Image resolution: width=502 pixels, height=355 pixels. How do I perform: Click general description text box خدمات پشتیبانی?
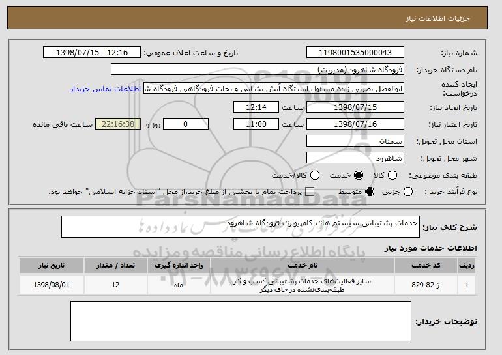[241, 227]
